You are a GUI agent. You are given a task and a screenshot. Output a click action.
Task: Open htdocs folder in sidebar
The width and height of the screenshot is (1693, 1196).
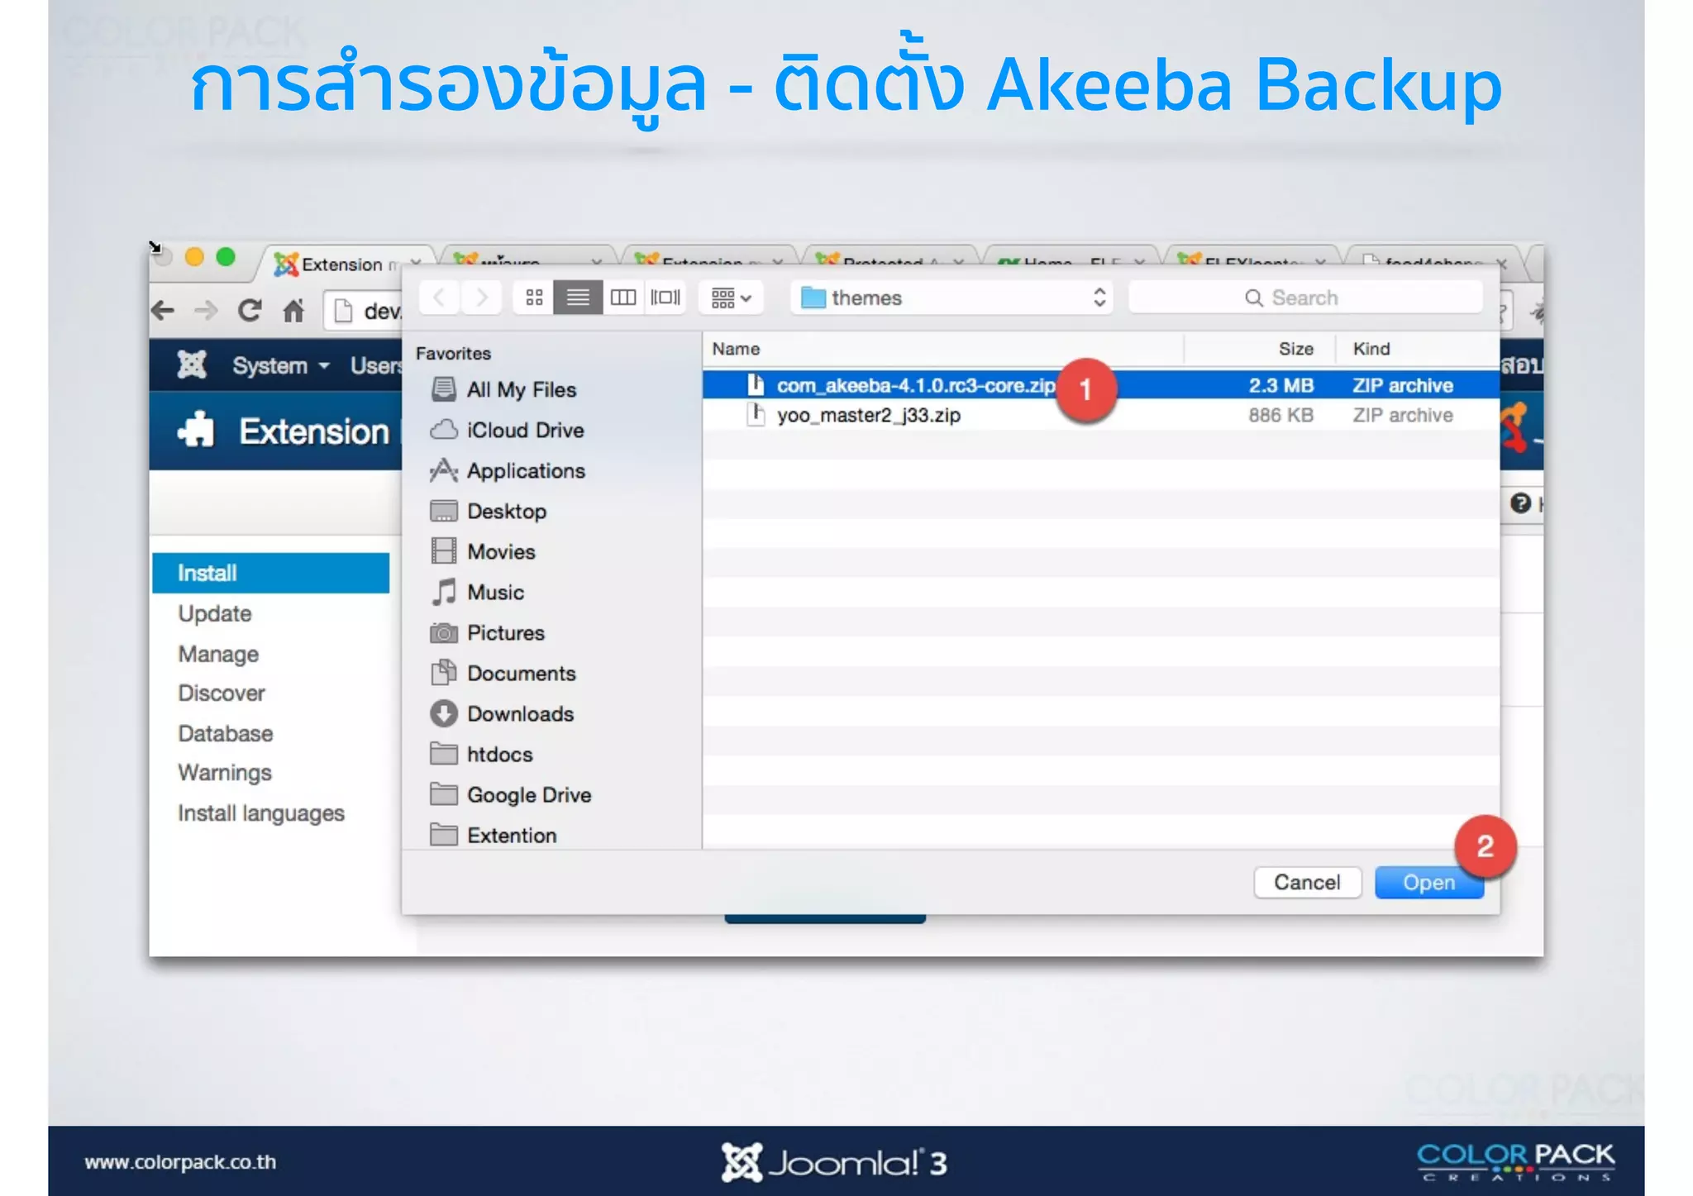coord(499,754)
